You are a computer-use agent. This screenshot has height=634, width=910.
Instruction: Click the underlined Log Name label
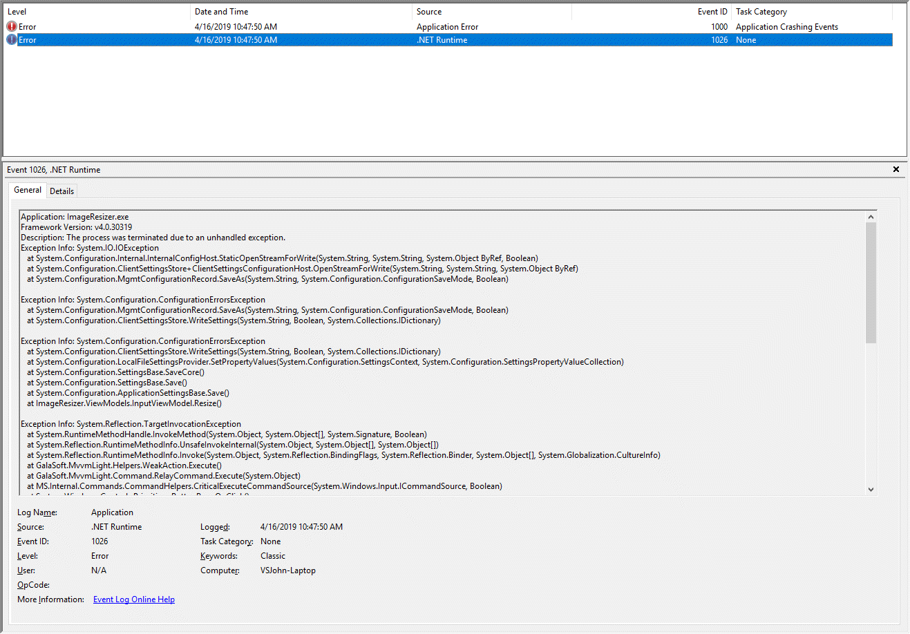click(38, 512)
